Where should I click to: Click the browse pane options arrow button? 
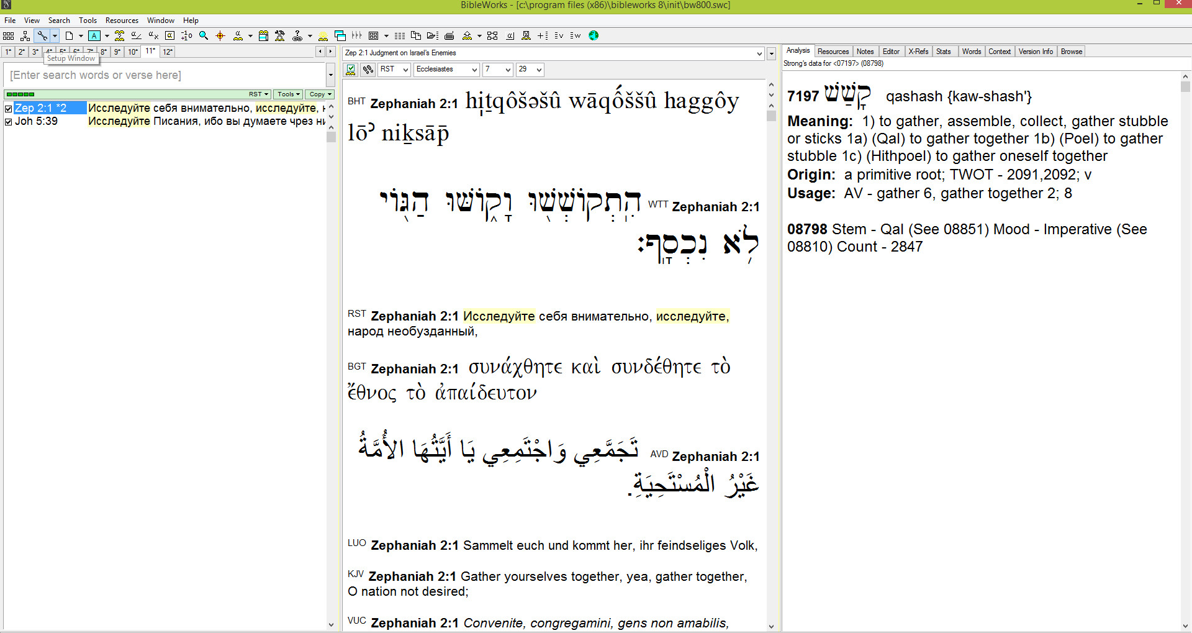coord(771,53)
